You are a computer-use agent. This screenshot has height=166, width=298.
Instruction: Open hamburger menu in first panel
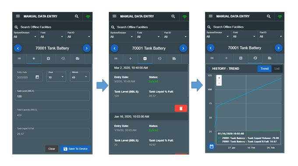click(x=18, y=16)
